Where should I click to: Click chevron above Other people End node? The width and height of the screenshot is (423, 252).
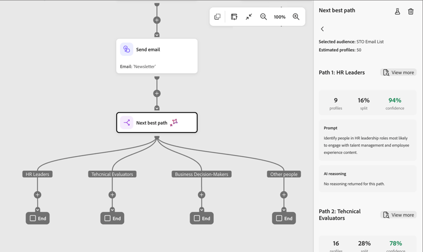click(284, 209)
